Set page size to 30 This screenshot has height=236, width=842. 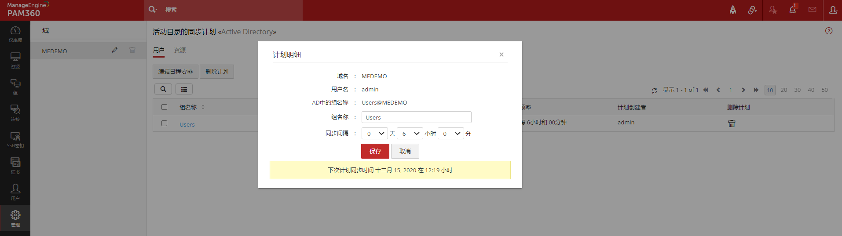point(798,90)
